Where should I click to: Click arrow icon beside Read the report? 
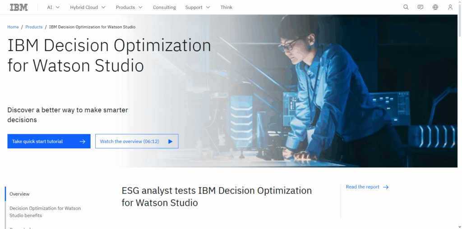386,187
